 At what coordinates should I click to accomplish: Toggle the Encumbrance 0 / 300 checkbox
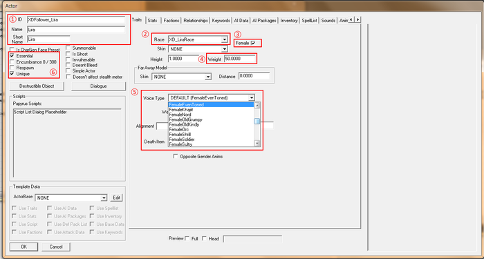coord(12,62)
